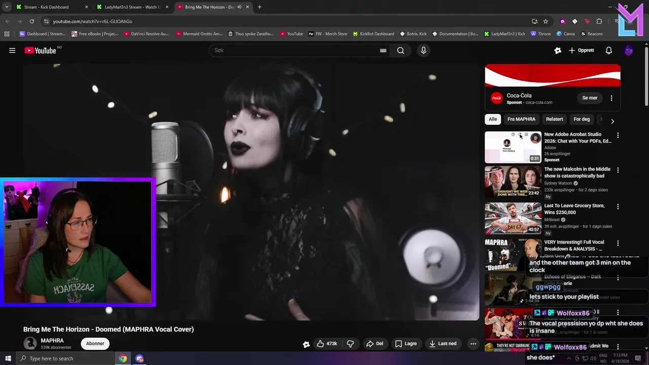Select the Alle filter chip
Viewport: 649px width, 365px height.
492,119
